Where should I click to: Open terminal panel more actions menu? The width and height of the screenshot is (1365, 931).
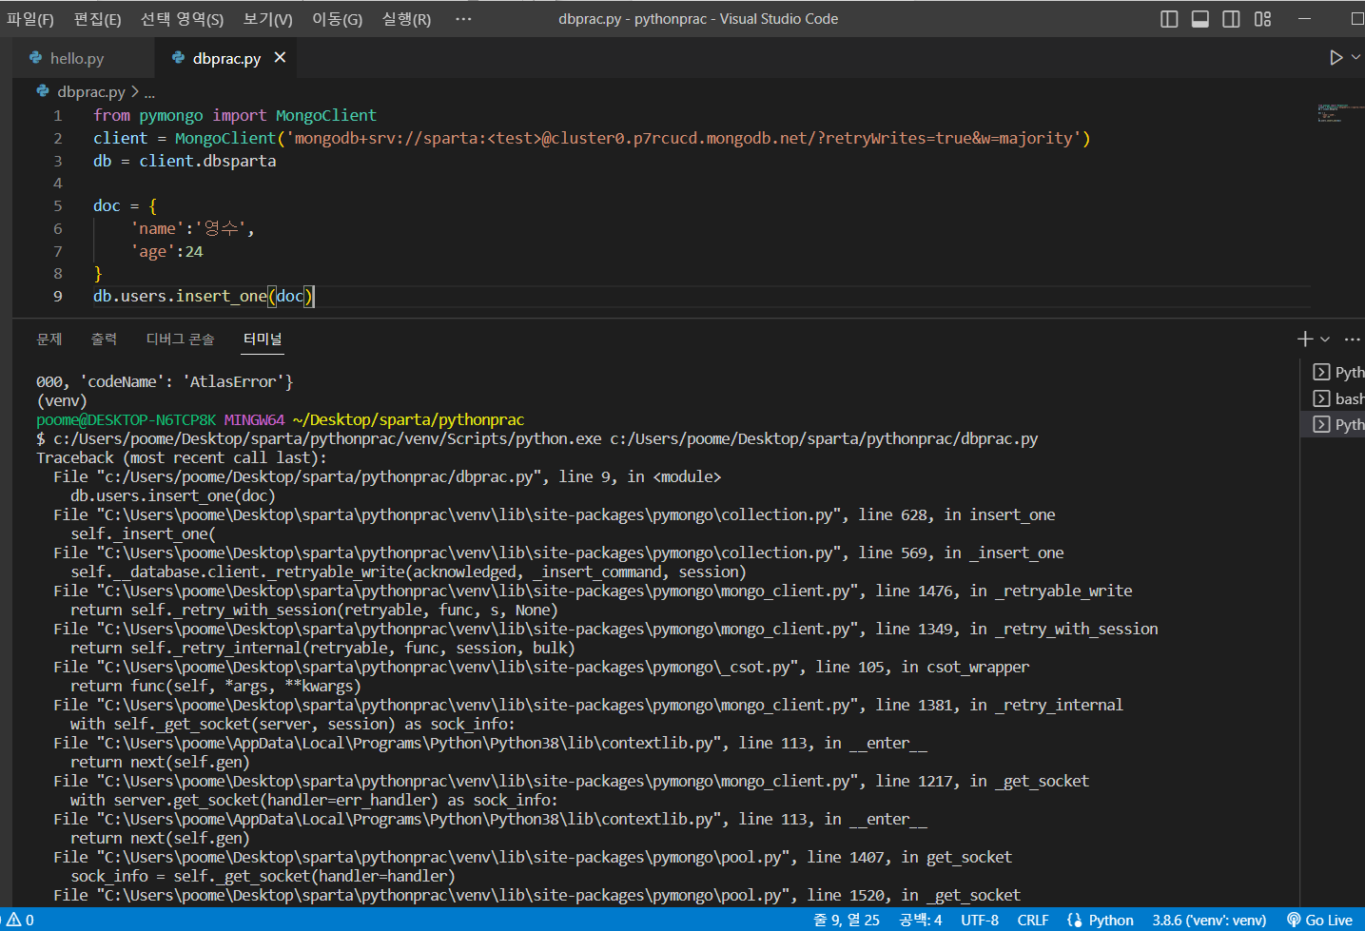click(1352, 339)
